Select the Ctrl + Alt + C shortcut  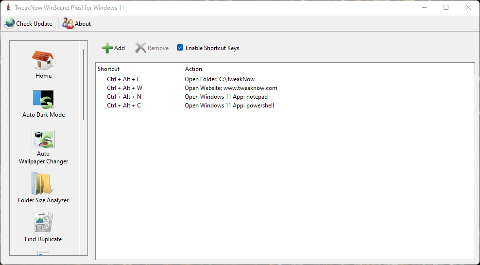[x=124, y=106]
